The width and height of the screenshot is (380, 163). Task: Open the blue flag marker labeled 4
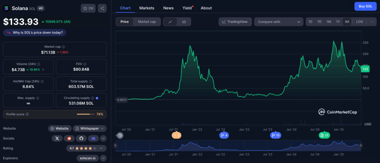click(224, 136)
